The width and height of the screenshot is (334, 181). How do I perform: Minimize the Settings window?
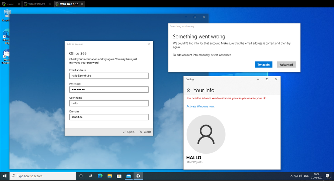click(258, 79)
